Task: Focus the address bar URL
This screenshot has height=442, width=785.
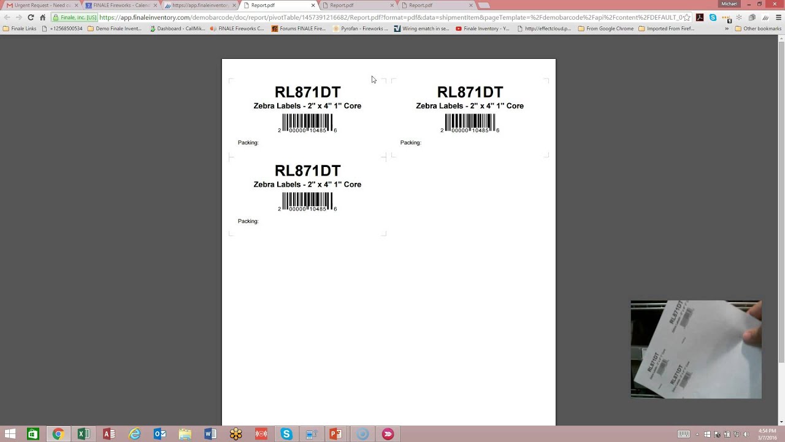Action: click(x=390, y=17)
